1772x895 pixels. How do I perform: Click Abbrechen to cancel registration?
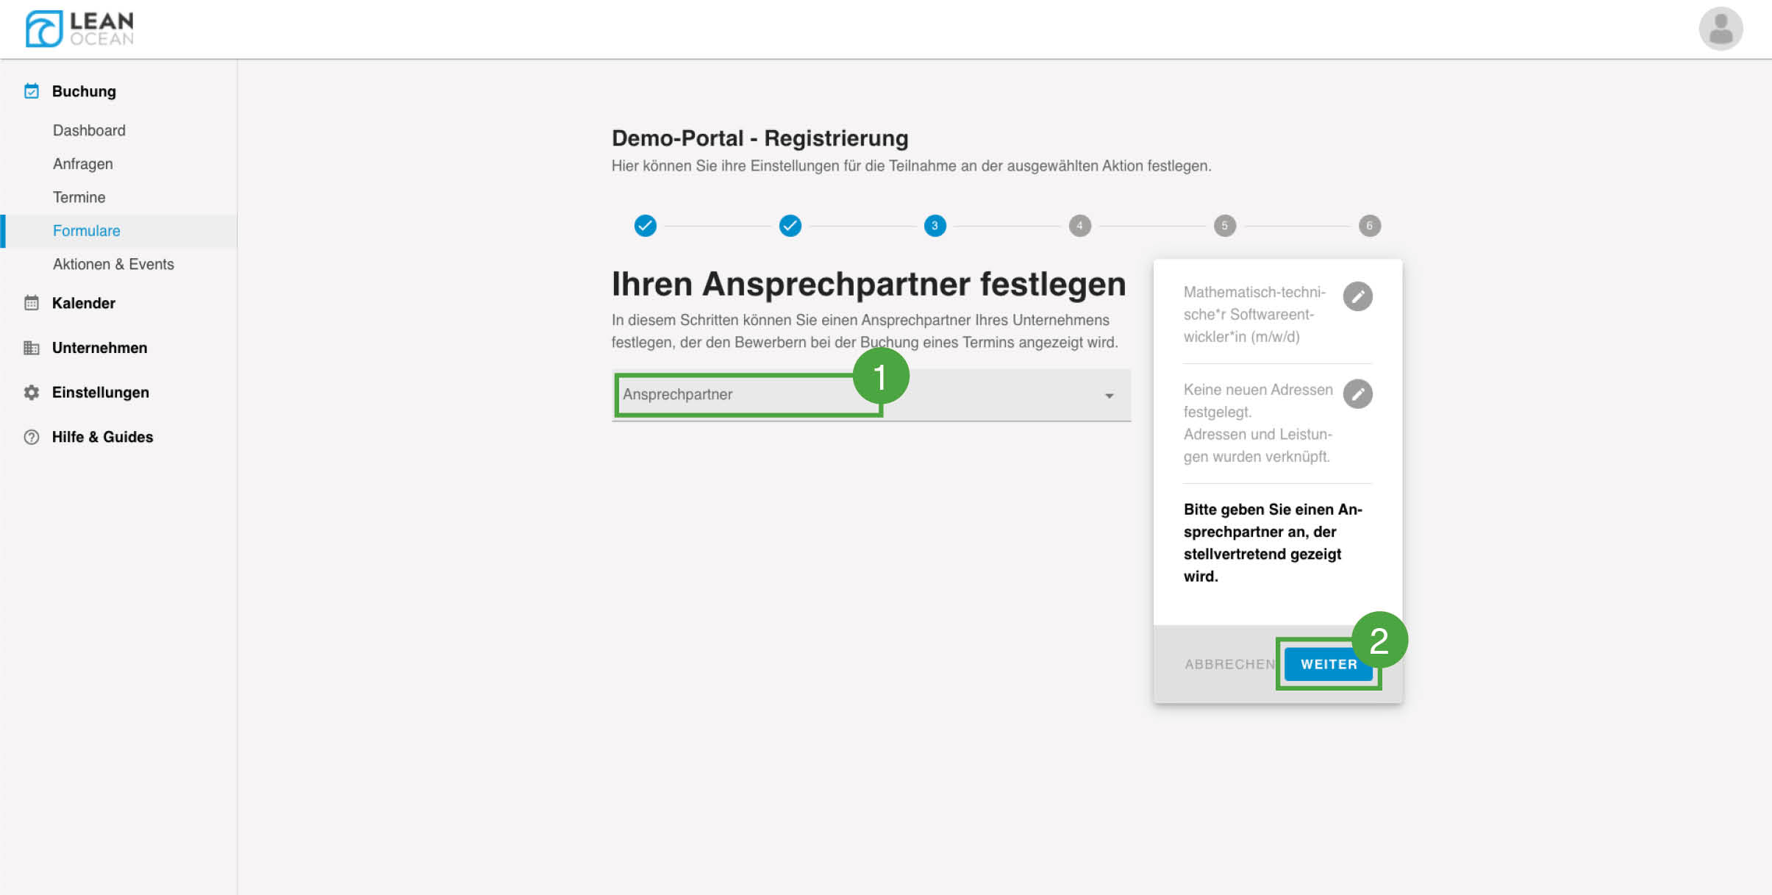point(1229,664)
